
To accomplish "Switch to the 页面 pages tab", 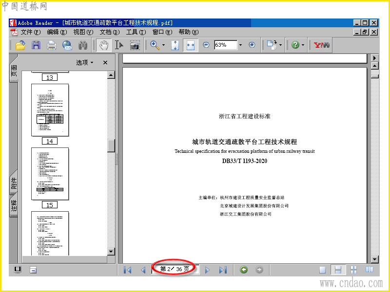I will (14, 70).
